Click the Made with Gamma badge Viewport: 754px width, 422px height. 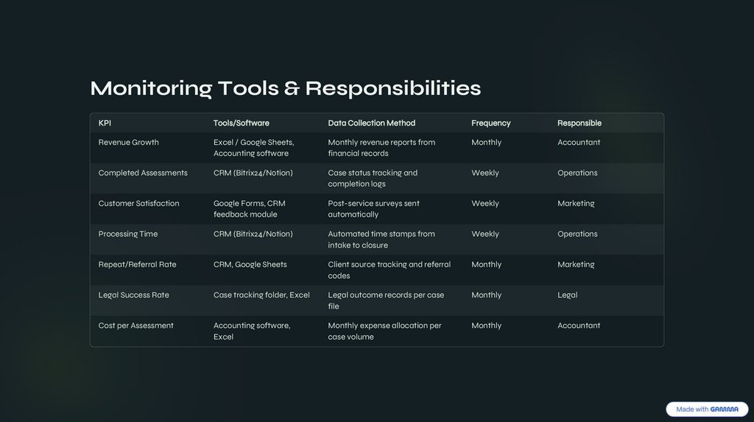point(707,410)
